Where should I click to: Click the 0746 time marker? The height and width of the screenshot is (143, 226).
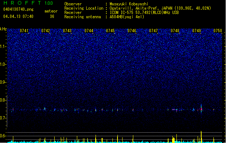(132, 31)
